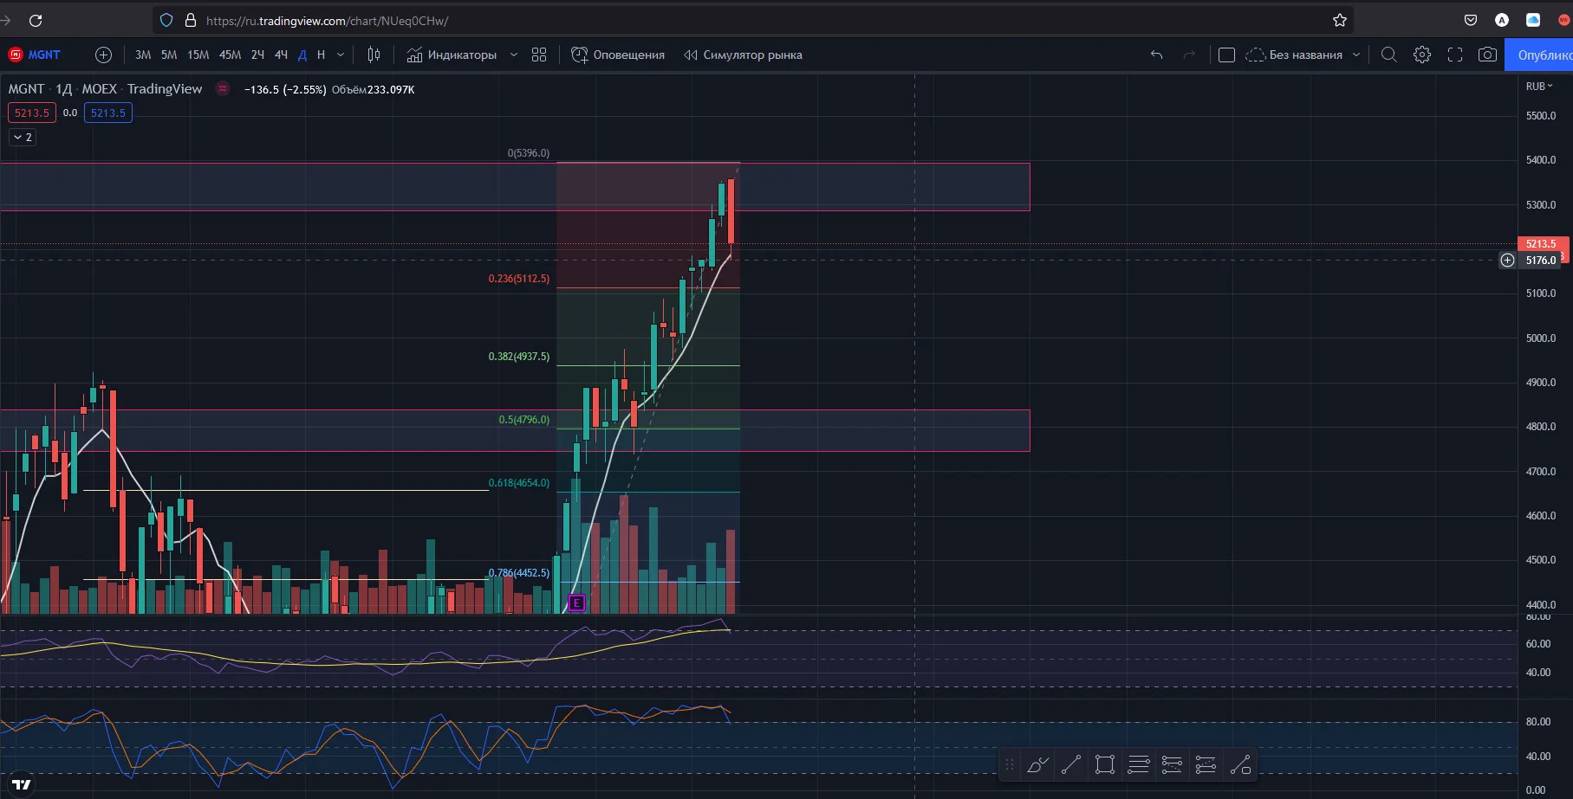The width and height of the screenshot is (1573, 799).
Task: Reload the browser page
Action: pos(36,20)
